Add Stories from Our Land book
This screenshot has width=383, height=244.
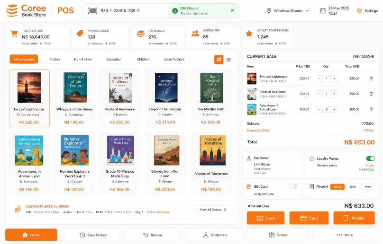click(165, 163)
